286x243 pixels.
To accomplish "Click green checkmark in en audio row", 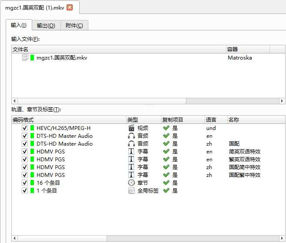I will [x=166, y=136].
